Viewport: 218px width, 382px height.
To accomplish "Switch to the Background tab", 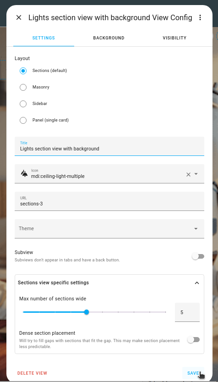I will pos(109,38).
